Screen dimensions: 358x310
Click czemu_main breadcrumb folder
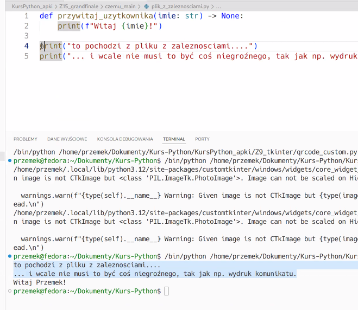coord(120,7)
